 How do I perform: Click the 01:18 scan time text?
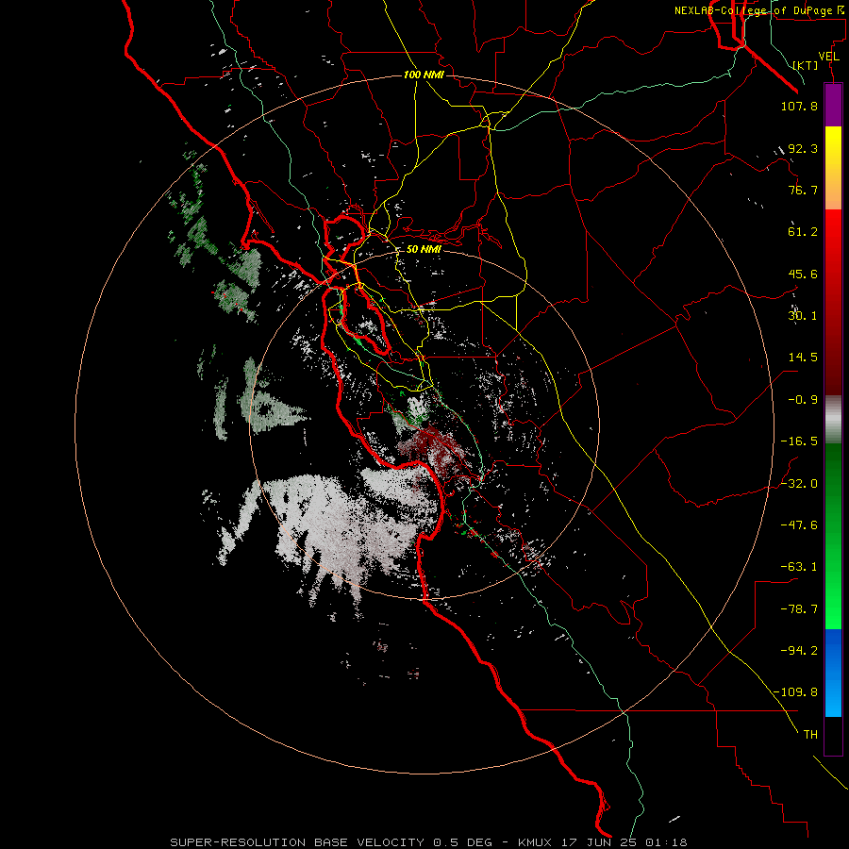(x=666, y=842)
